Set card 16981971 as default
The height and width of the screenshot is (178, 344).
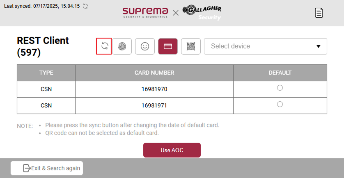[280, 104]
